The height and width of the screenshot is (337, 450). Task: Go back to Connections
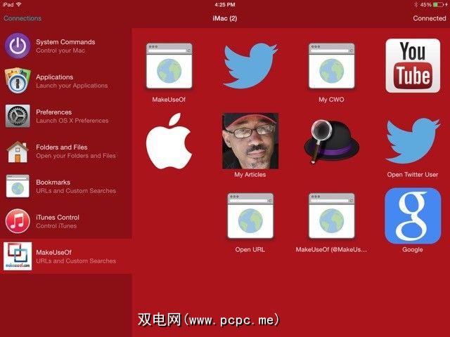(22, 18)
